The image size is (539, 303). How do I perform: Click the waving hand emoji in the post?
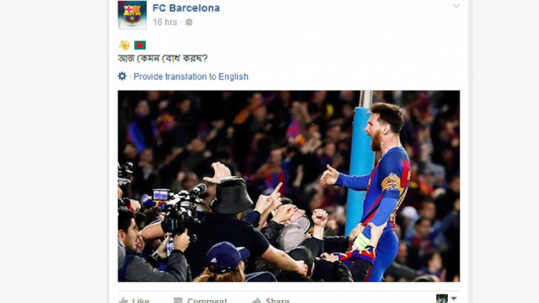[124, 45]
